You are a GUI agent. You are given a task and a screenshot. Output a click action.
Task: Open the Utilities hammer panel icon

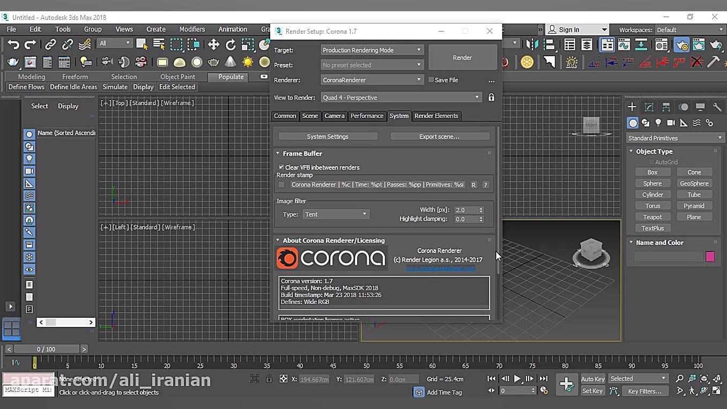(717, 107)
